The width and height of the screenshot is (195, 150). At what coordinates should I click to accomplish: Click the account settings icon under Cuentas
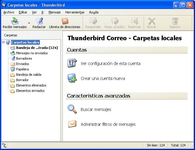(x=72, y=63)
